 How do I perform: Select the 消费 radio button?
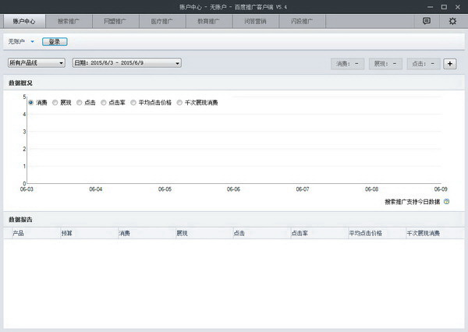(x=30, y=102)
